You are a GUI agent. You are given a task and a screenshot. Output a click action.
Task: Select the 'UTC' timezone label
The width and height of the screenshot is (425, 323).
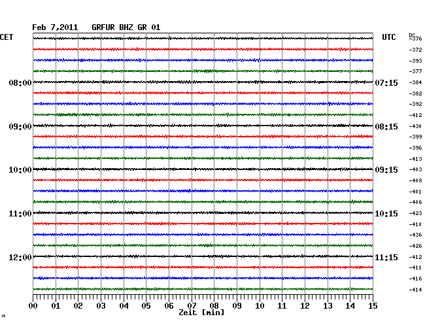[389, 37]
